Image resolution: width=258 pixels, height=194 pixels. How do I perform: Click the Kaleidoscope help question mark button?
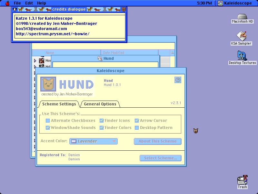(178, 80)
